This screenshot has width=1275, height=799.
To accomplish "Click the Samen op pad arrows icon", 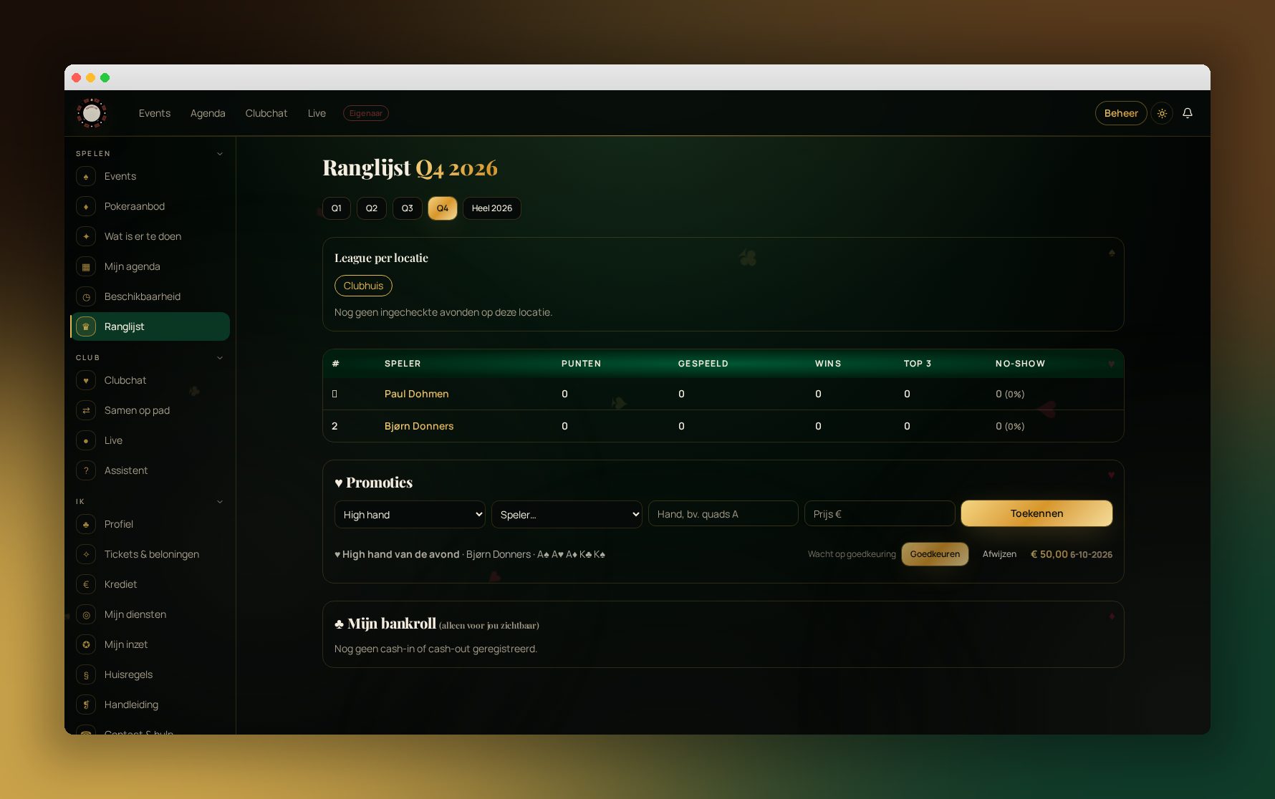I will coord(86,410).
